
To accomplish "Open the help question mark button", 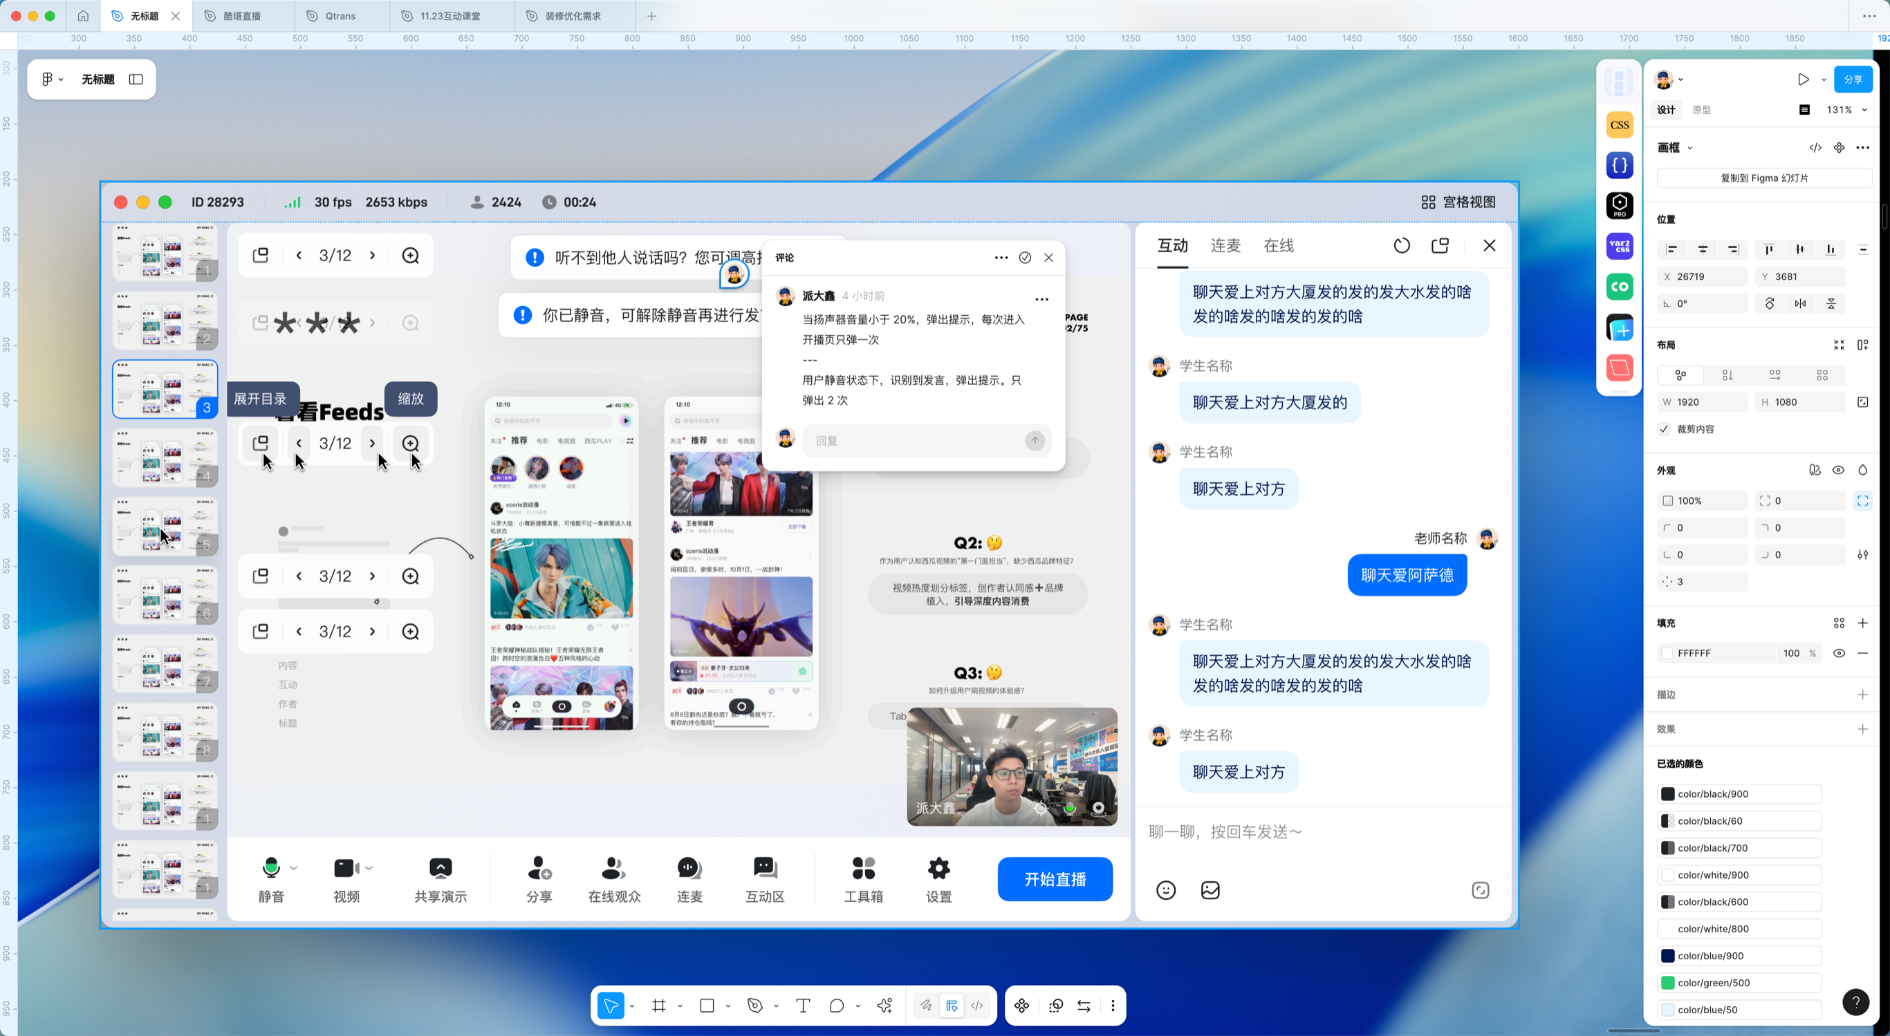I will click(x=1855, y=1001).
